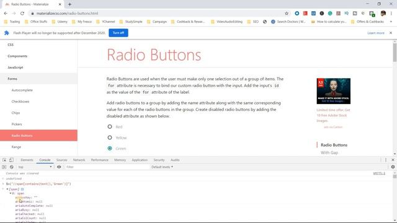Open the Chips sidebar link

[x=16, y=113]
